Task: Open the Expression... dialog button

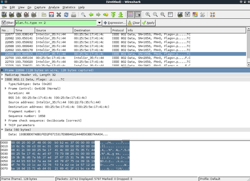Action: click(114, 22)
